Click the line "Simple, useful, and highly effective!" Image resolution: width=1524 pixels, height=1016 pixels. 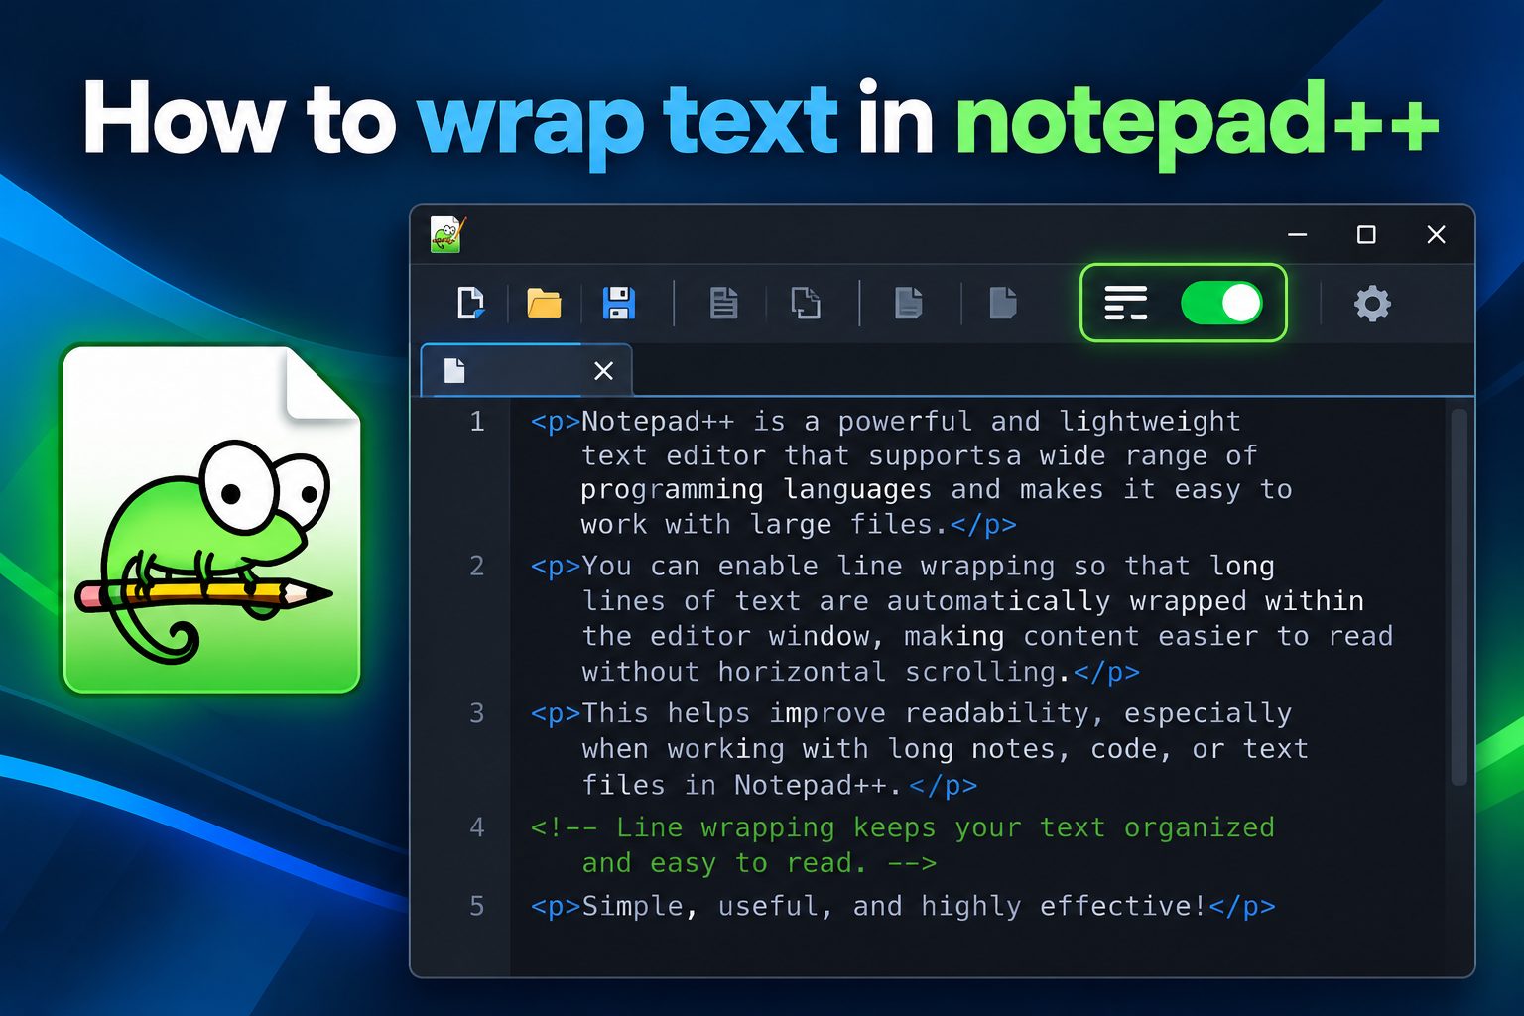(894, 906)
